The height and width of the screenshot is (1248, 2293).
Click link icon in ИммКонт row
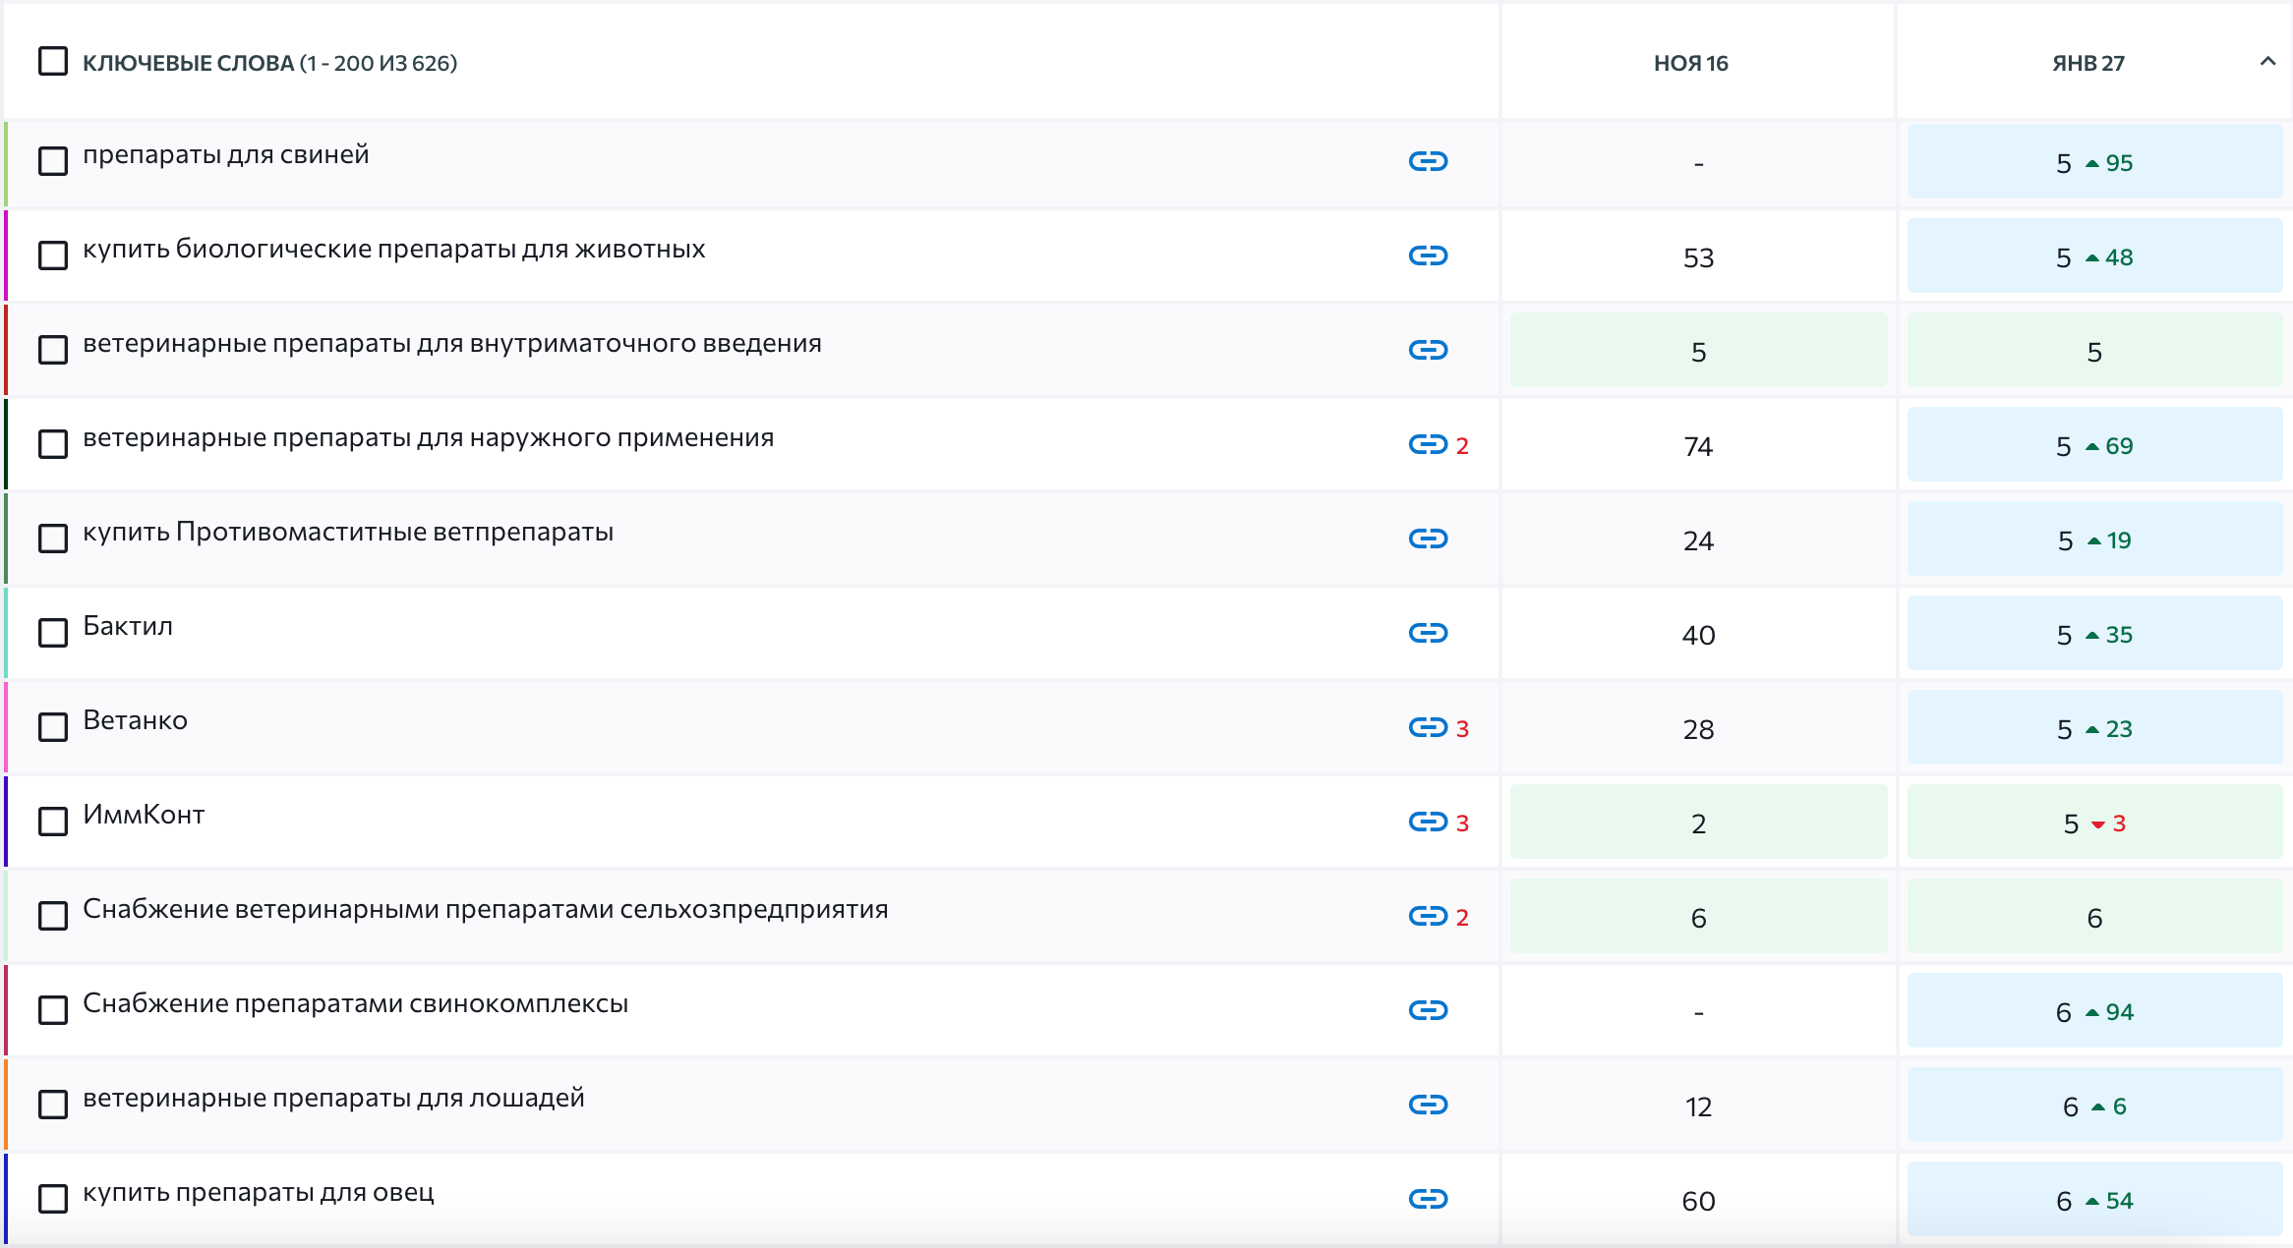[x=1428, y=822]
